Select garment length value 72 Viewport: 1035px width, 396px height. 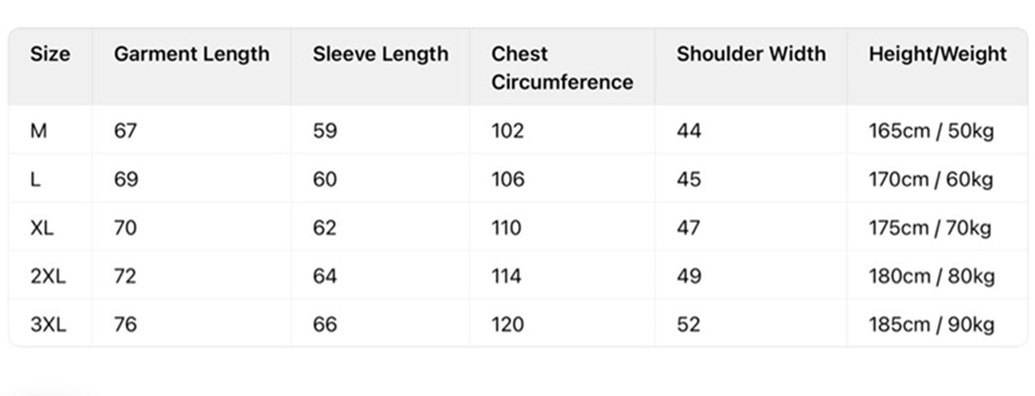coord(125,276)
